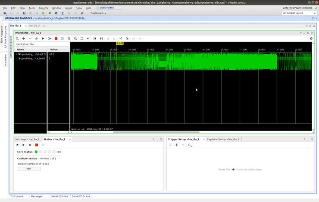Viewport: 319px width, 202px height.
Task: Add probe using plus icon in Trigger Setup
Action: coord(177,145)
